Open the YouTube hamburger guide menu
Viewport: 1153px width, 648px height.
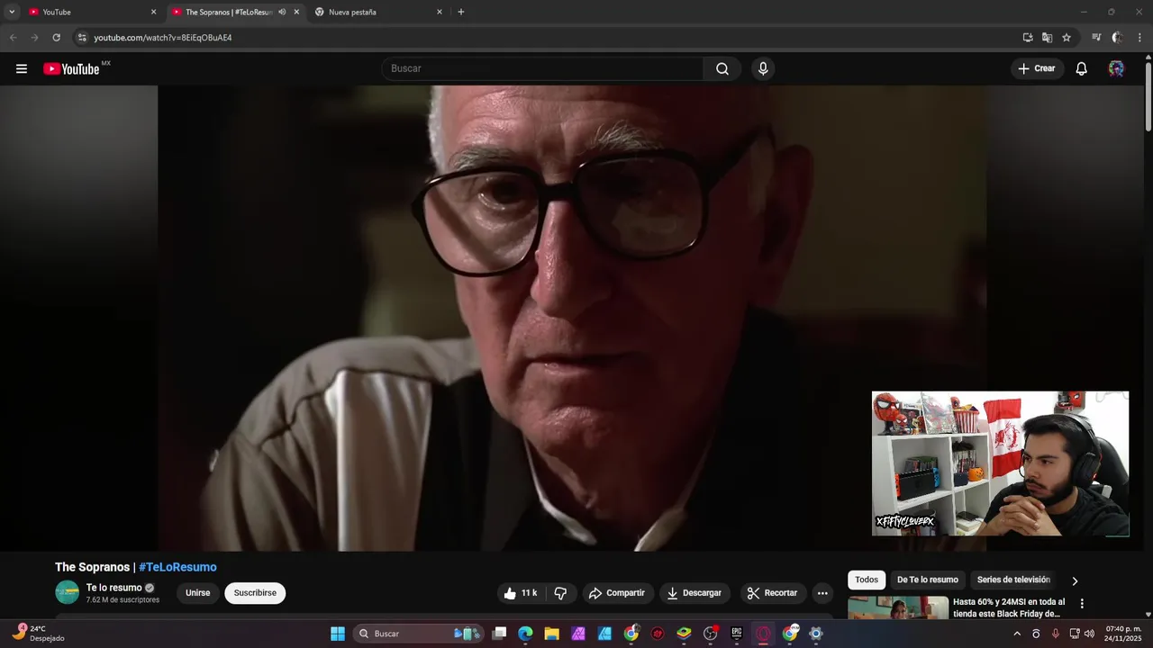[22, 68]
